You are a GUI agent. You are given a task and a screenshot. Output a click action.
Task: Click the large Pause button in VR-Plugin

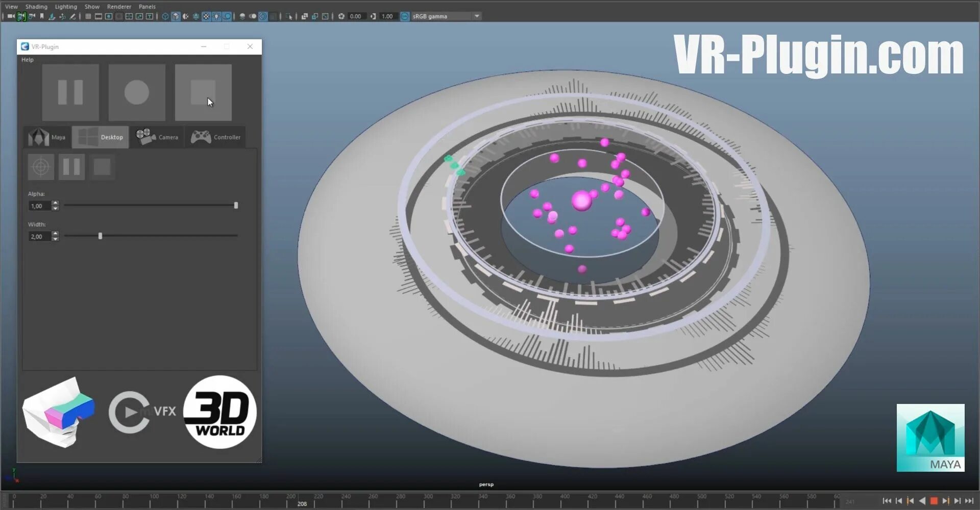click(x=70, y=92)
